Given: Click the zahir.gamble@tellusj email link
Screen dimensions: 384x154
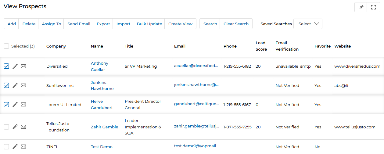Looking at the screenshot, I should (x=196, y=126).
